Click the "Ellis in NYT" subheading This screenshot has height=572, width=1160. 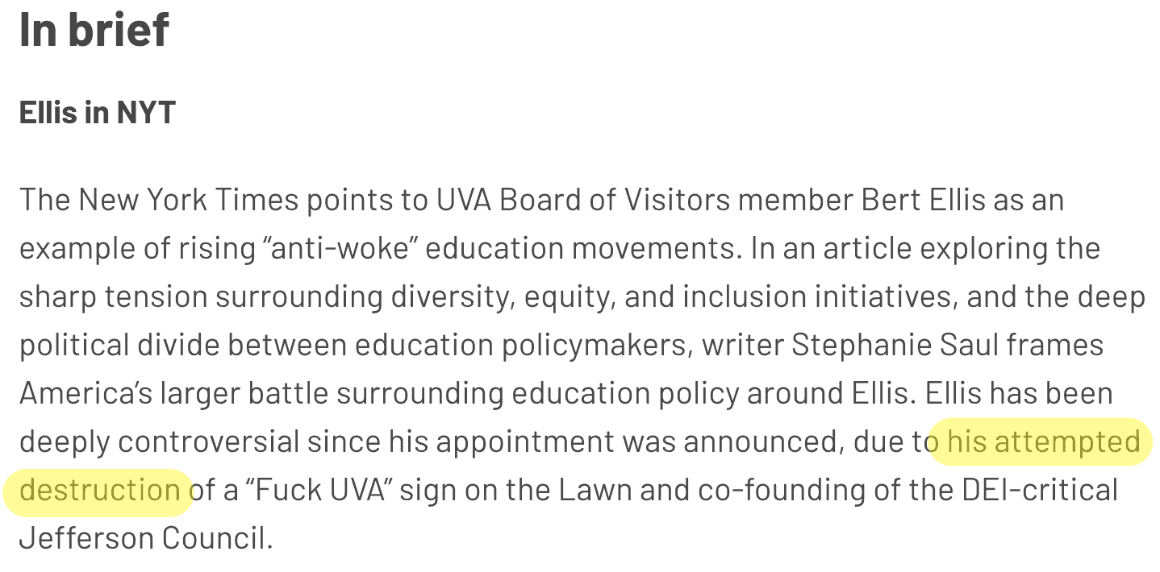98,112
